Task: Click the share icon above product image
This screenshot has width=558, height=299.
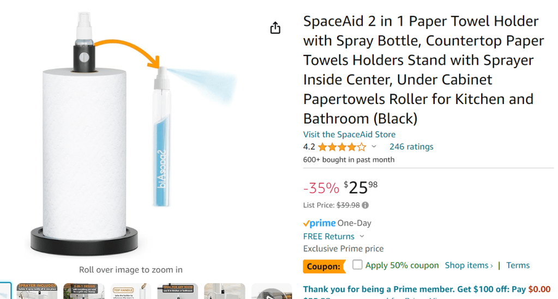Action: coord(275,28)
